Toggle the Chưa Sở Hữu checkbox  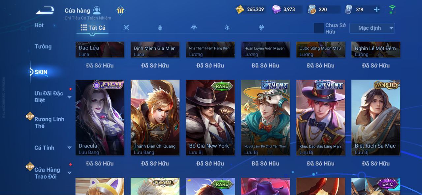click(319, 28)
